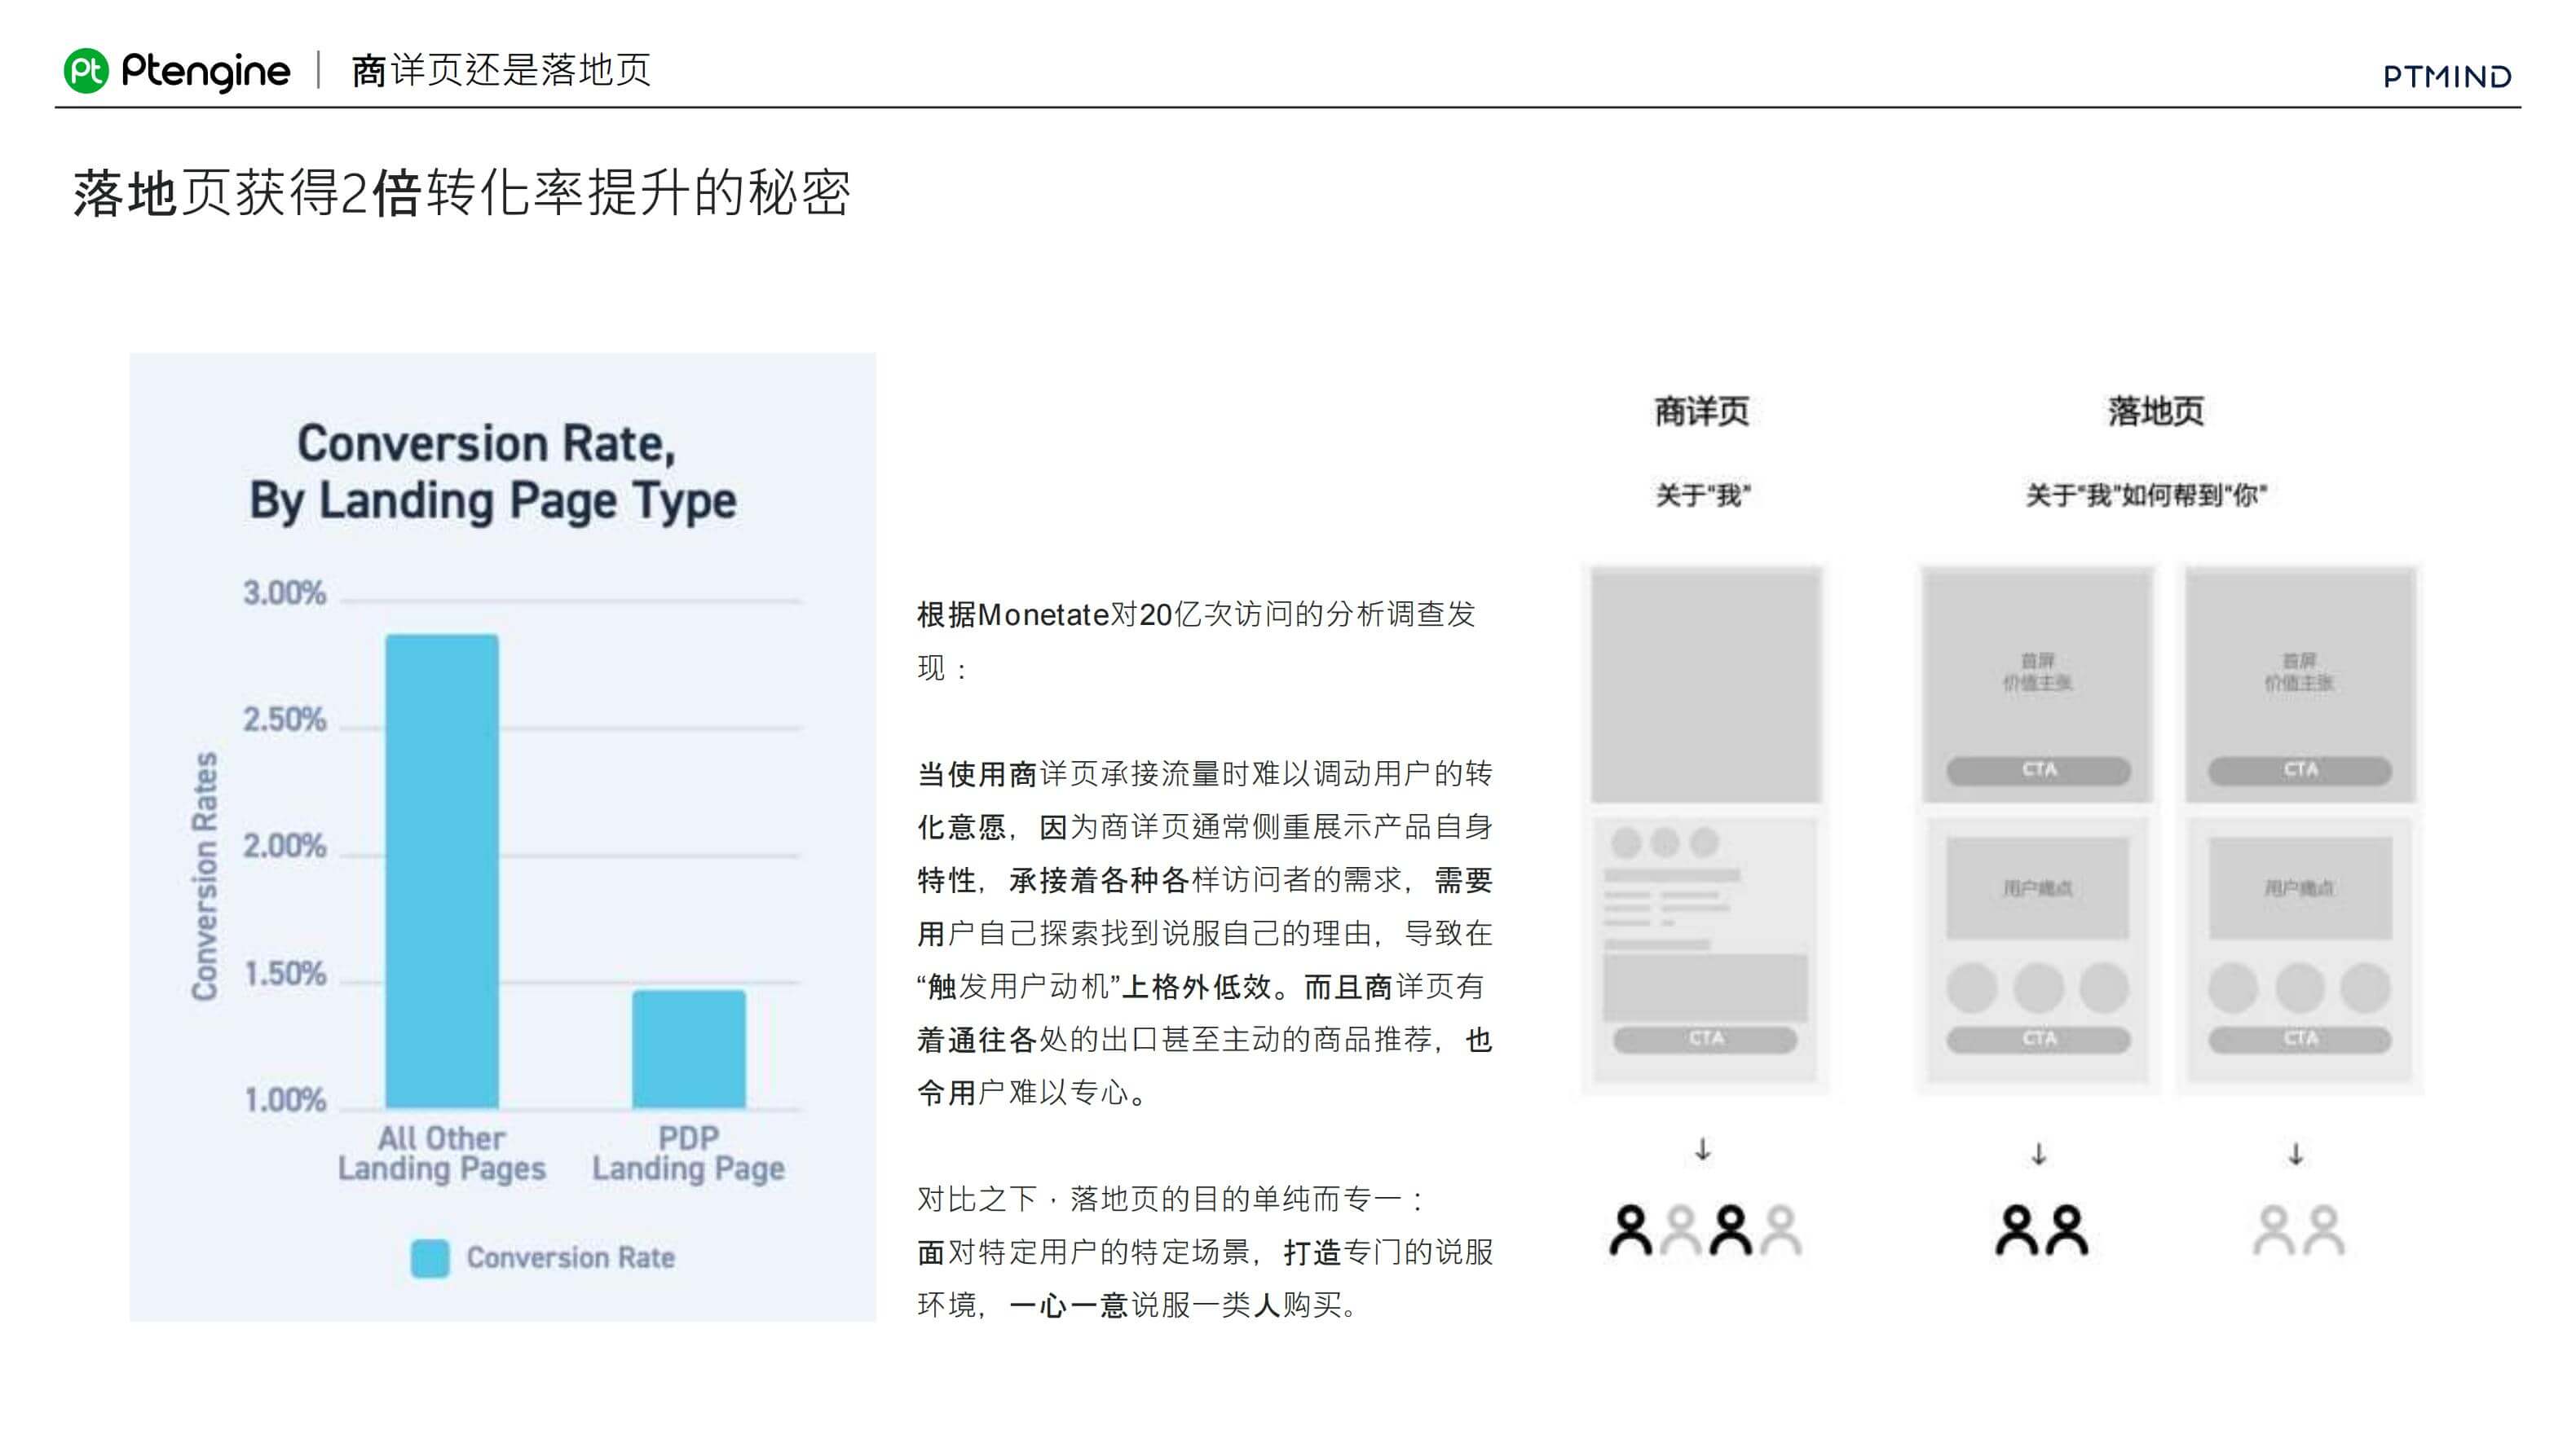Click the All Other Landing Pages label
2576x1448 pixels.
(x=442, y=1153)
